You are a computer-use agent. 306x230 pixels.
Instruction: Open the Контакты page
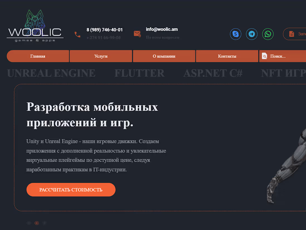(227, 56)
